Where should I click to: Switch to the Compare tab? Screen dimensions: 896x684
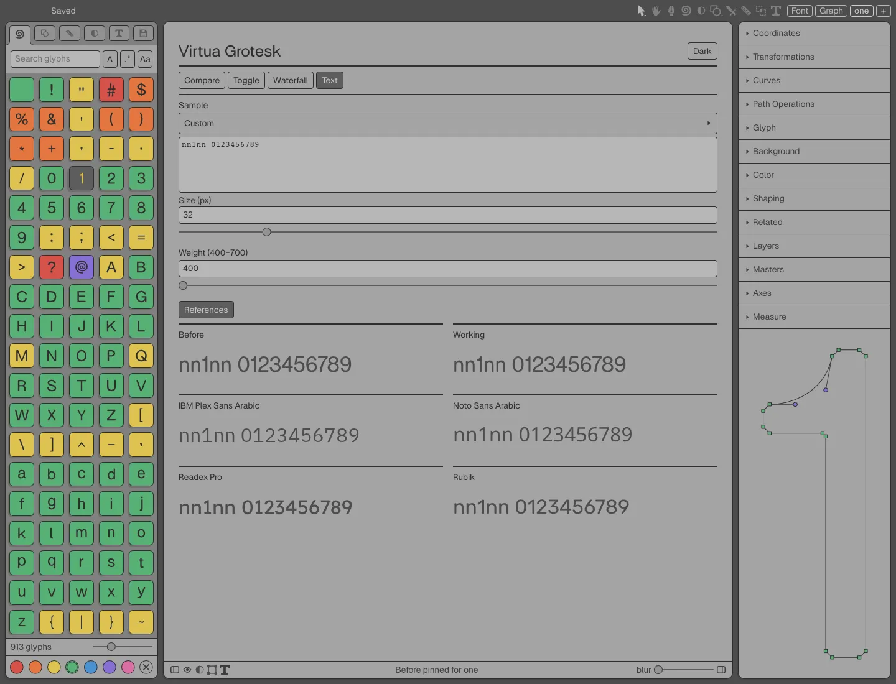click(x=202, y=80)
